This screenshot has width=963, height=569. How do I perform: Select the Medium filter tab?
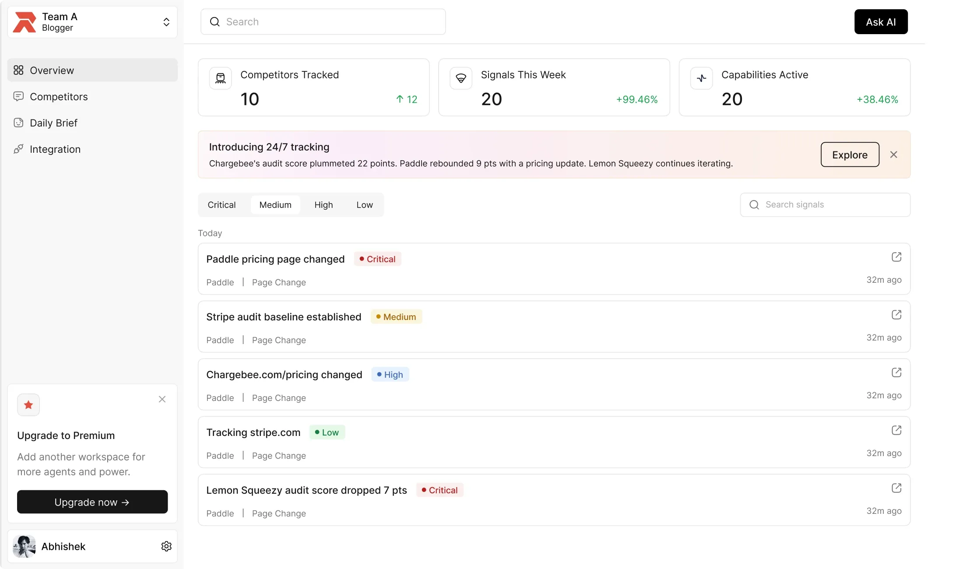click(x=275, y=205)
